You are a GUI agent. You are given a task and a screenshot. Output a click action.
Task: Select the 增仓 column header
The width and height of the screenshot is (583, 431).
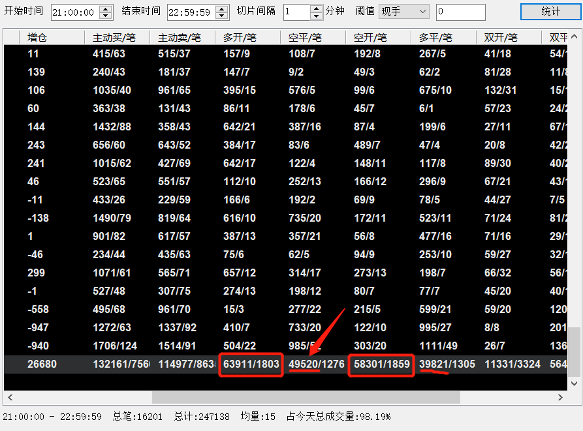coord(52,38)
